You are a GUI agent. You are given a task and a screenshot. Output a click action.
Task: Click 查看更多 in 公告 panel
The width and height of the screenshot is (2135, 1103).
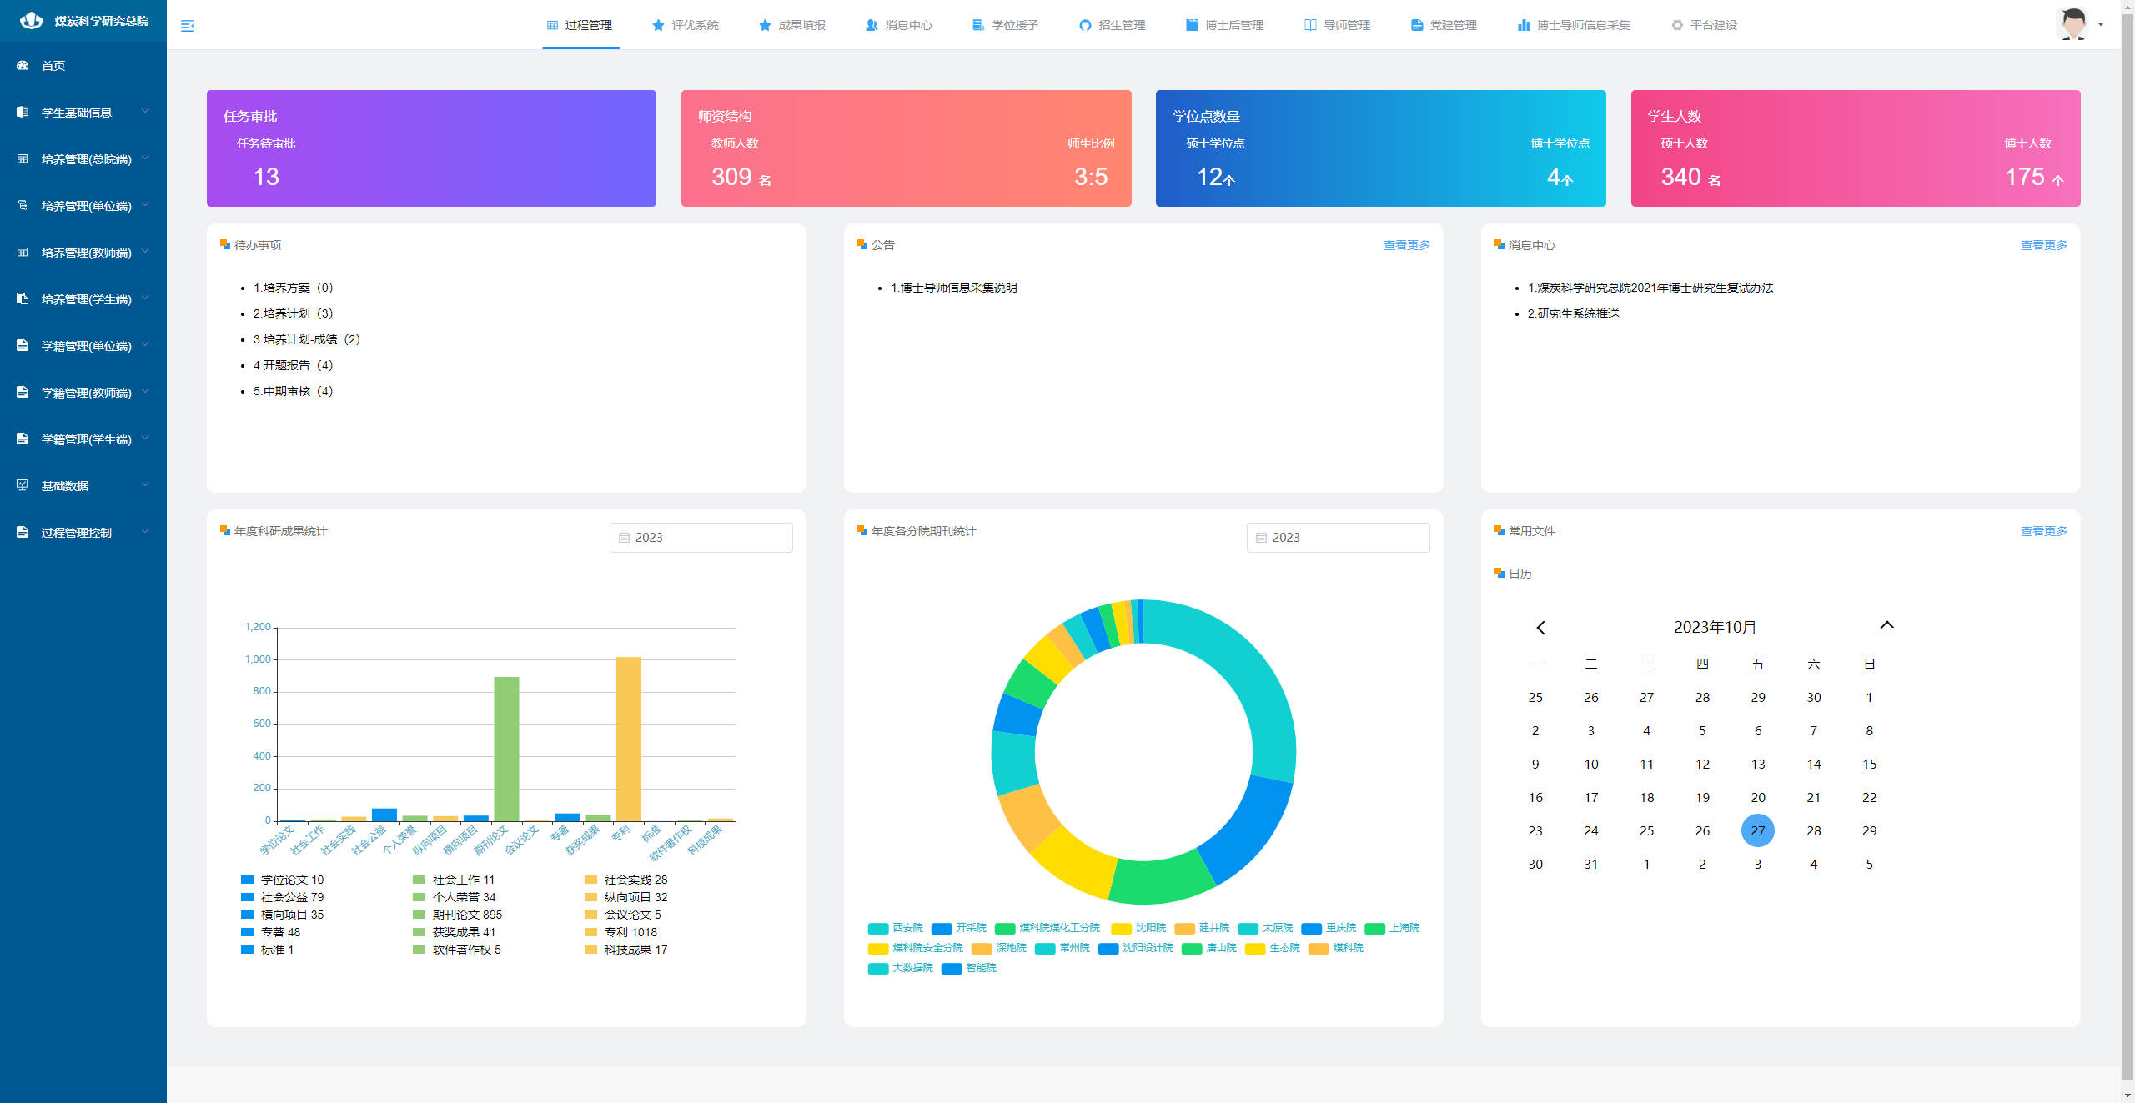(x=1406, y=245)
